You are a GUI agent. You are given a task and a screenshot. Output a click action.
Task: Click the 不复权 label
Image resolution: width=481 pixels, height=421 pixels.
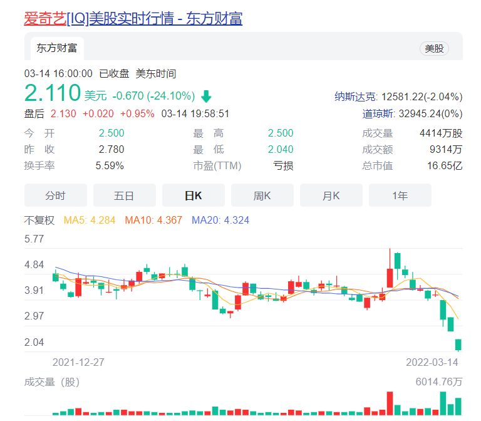[39, 220]
